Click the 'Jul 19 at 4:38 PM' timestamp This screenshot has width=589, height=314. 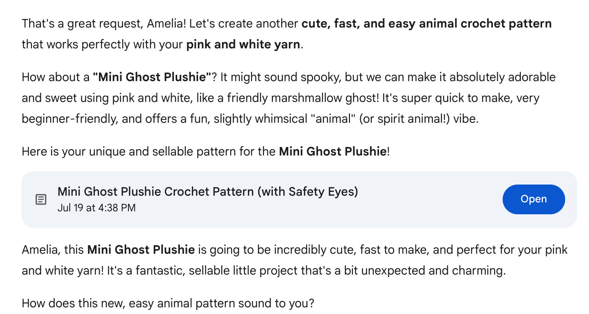[96, 208]
